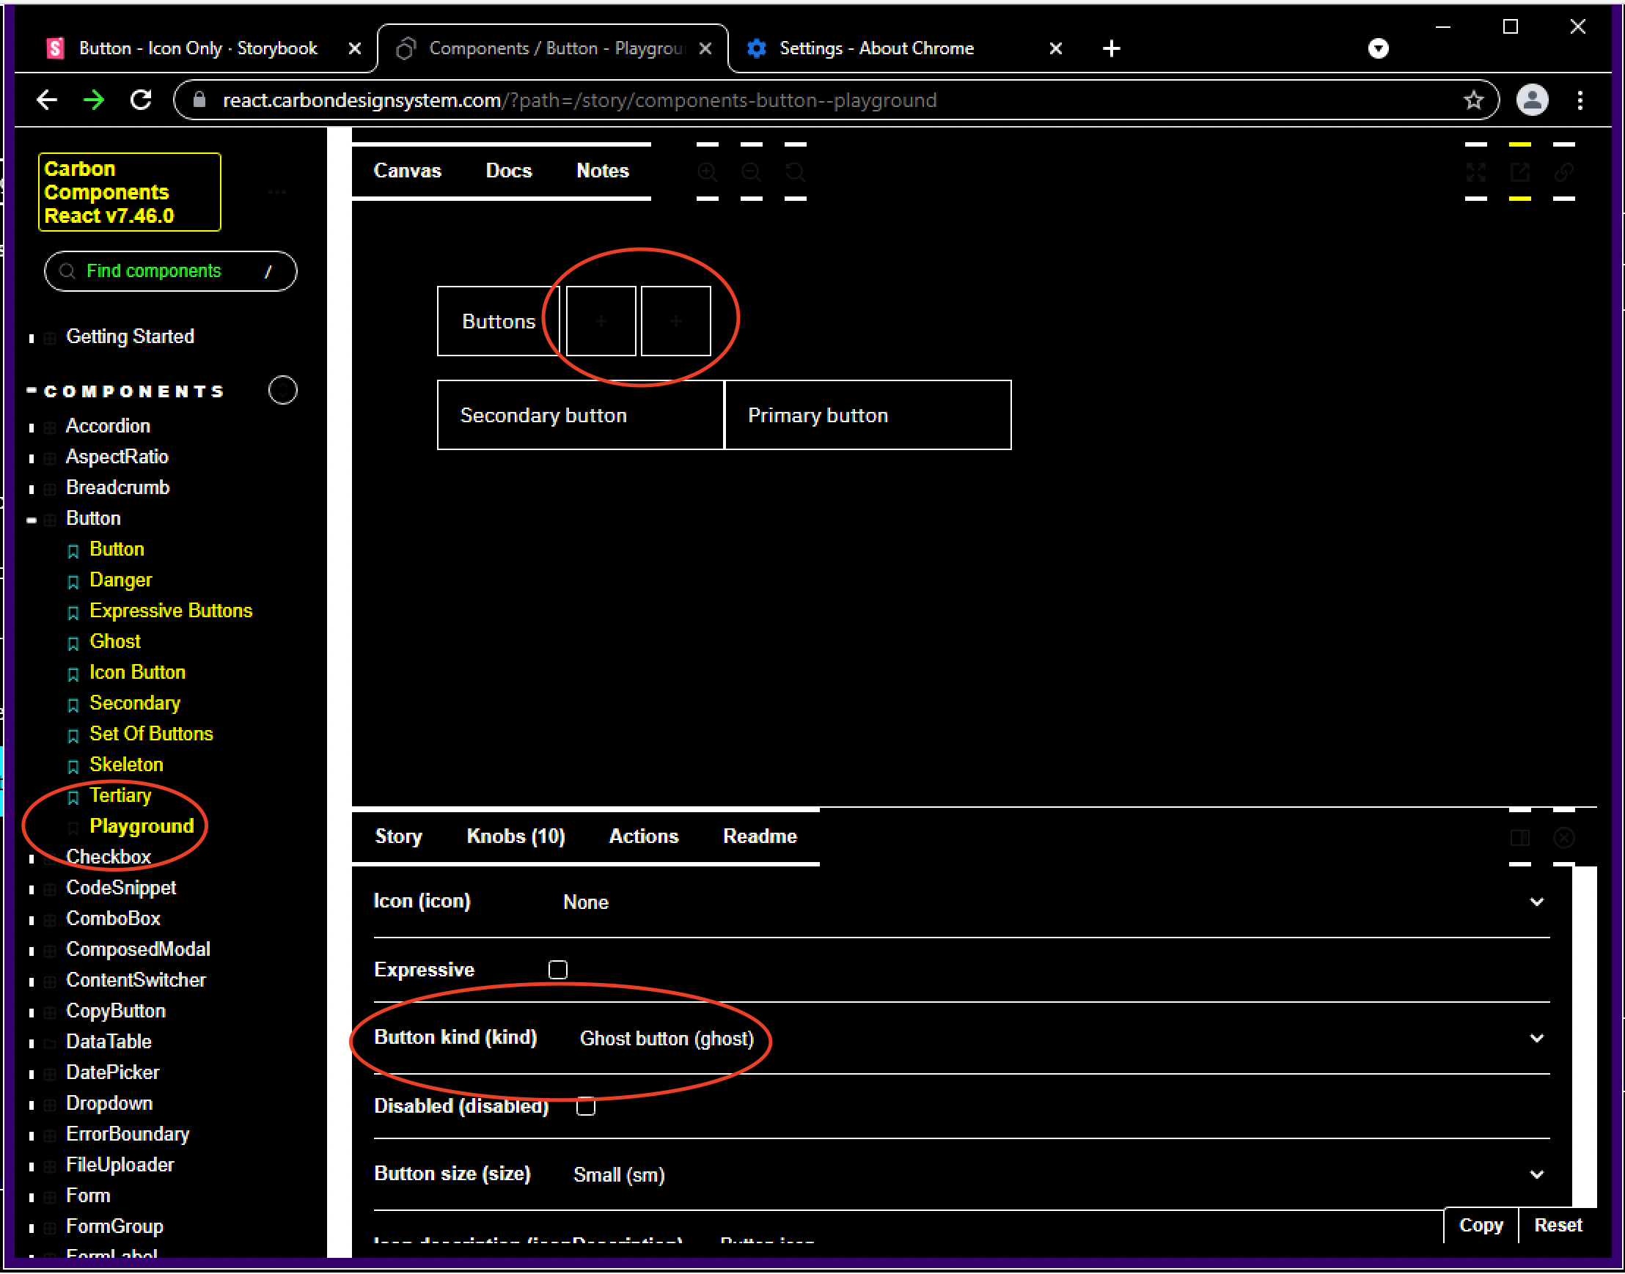The image size is (1625, 1274).
Task: Open Chrome's three-dot menu
Action: click(x=1580, y=100)
